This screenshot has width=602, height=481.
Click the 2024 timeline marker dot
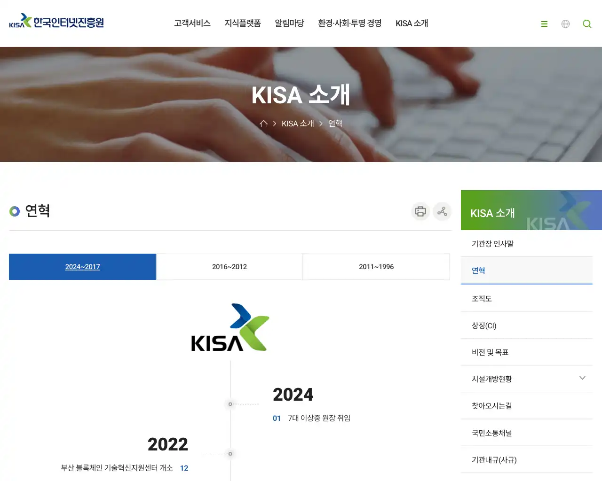tap(230, 404)
